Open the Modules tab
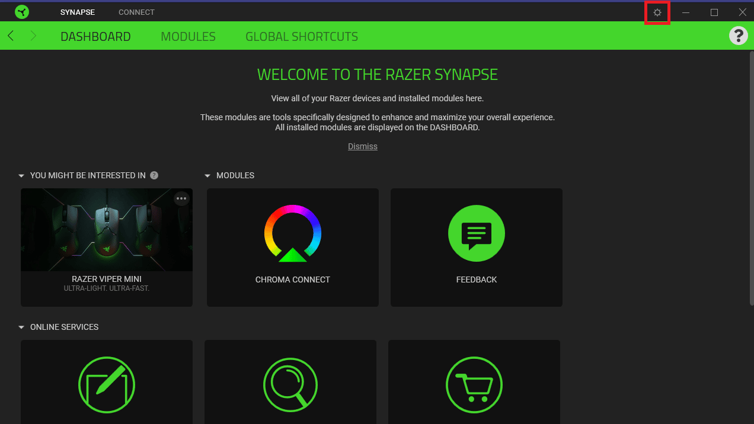This screenshot has height=424, width=754. coord(188,37)
